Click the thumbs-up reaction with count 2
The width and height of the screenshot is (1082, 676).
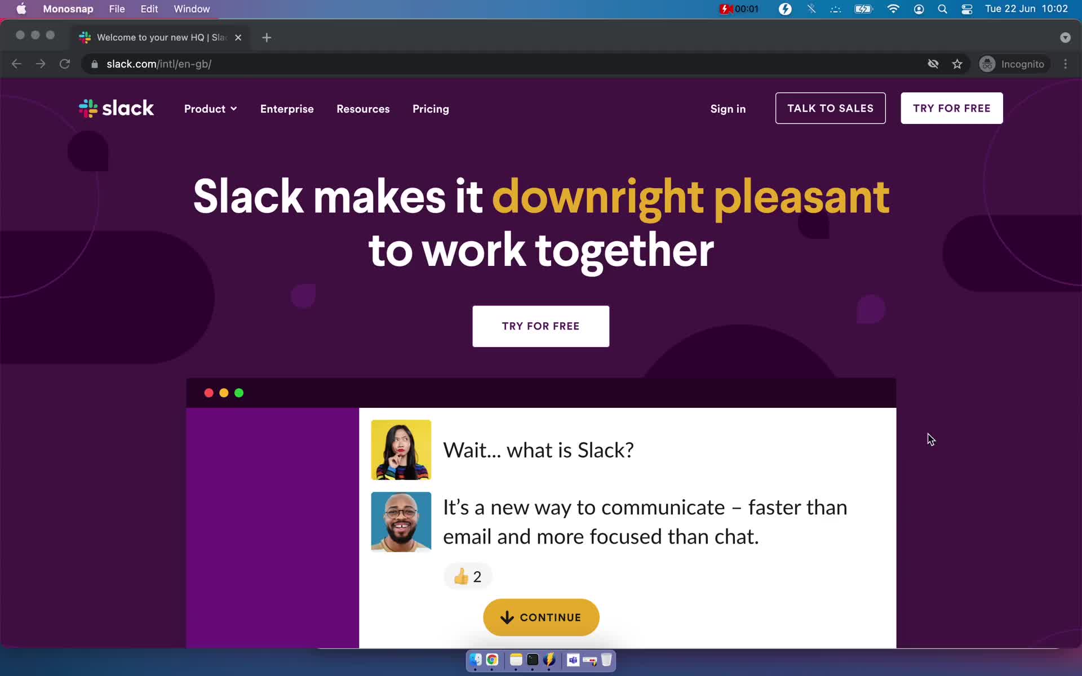pos(468,576)
